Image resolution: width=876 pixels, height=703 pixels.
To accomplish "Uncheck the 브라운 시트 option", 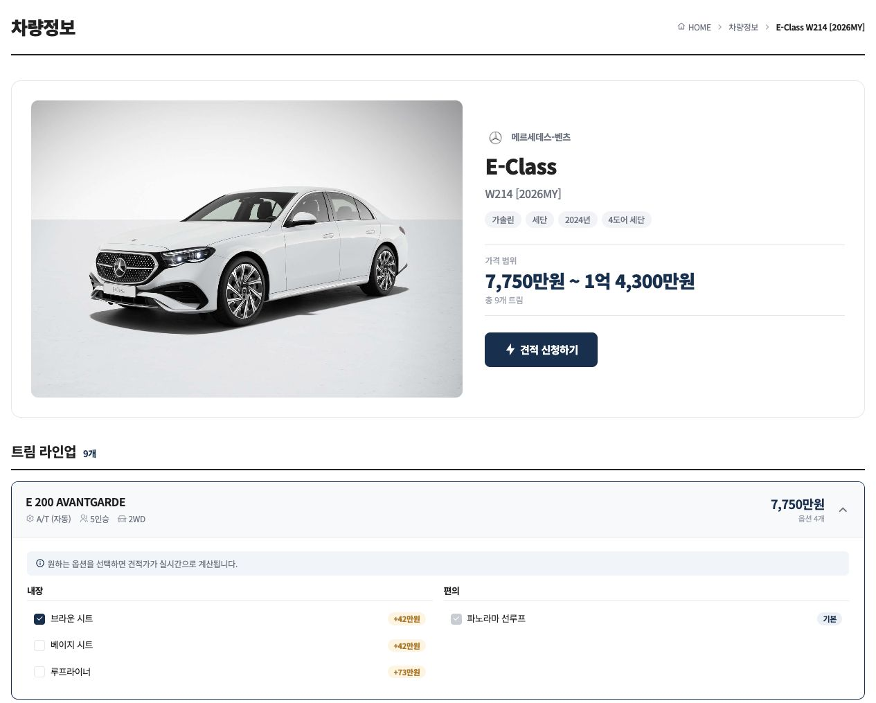I will (39, 619).
